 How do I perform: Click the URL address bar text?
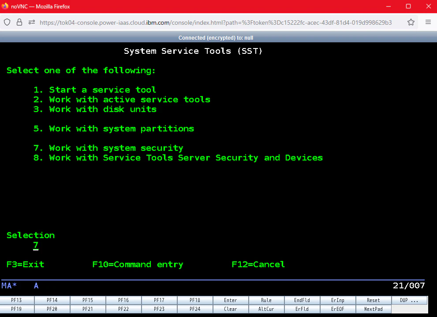[x=216, y=22]
